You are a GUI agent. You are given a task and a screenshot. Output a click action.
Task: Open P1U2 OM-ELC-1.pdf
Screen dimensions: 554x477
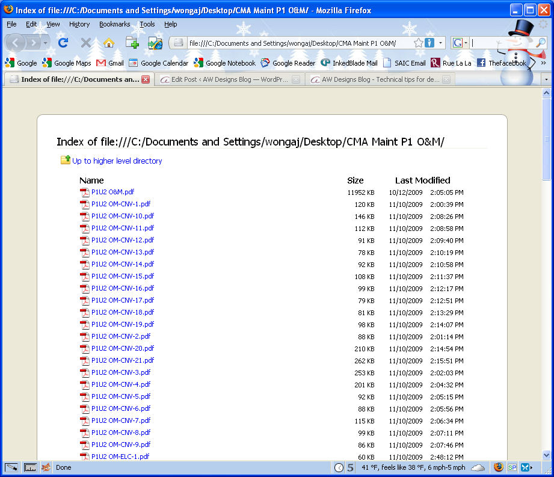coord(120,456)
